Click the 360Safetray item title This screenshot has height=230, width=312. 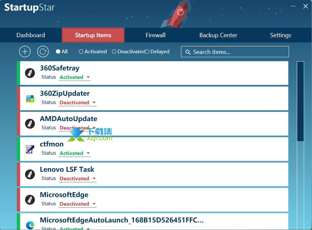pyautogui.click(x=60, y=68)
